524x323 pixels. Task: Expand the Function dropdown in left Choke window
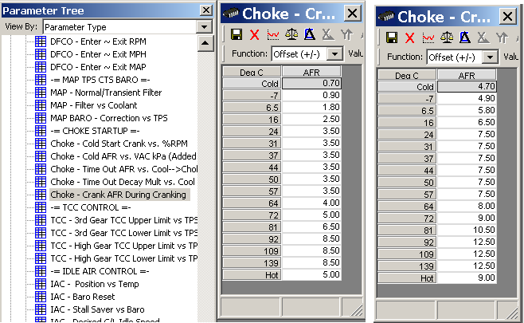pos(334,53)
